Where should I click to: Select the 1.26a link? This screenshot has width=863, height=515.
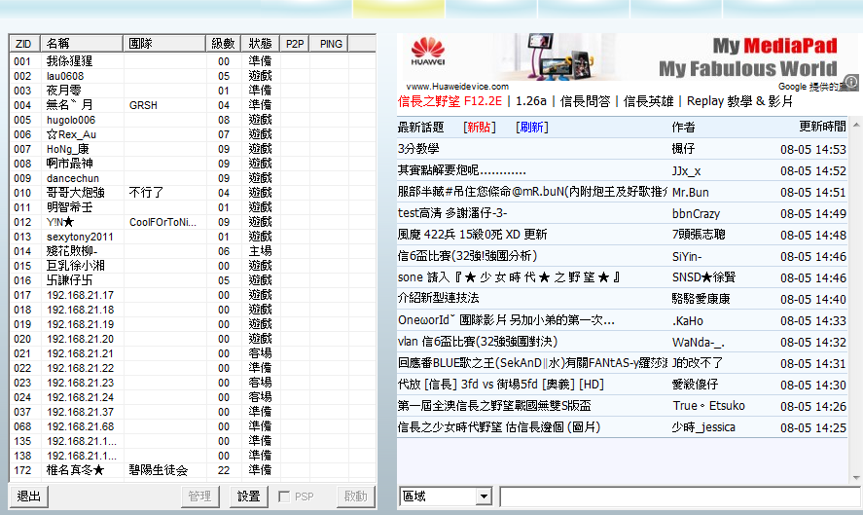click(530, 100)
